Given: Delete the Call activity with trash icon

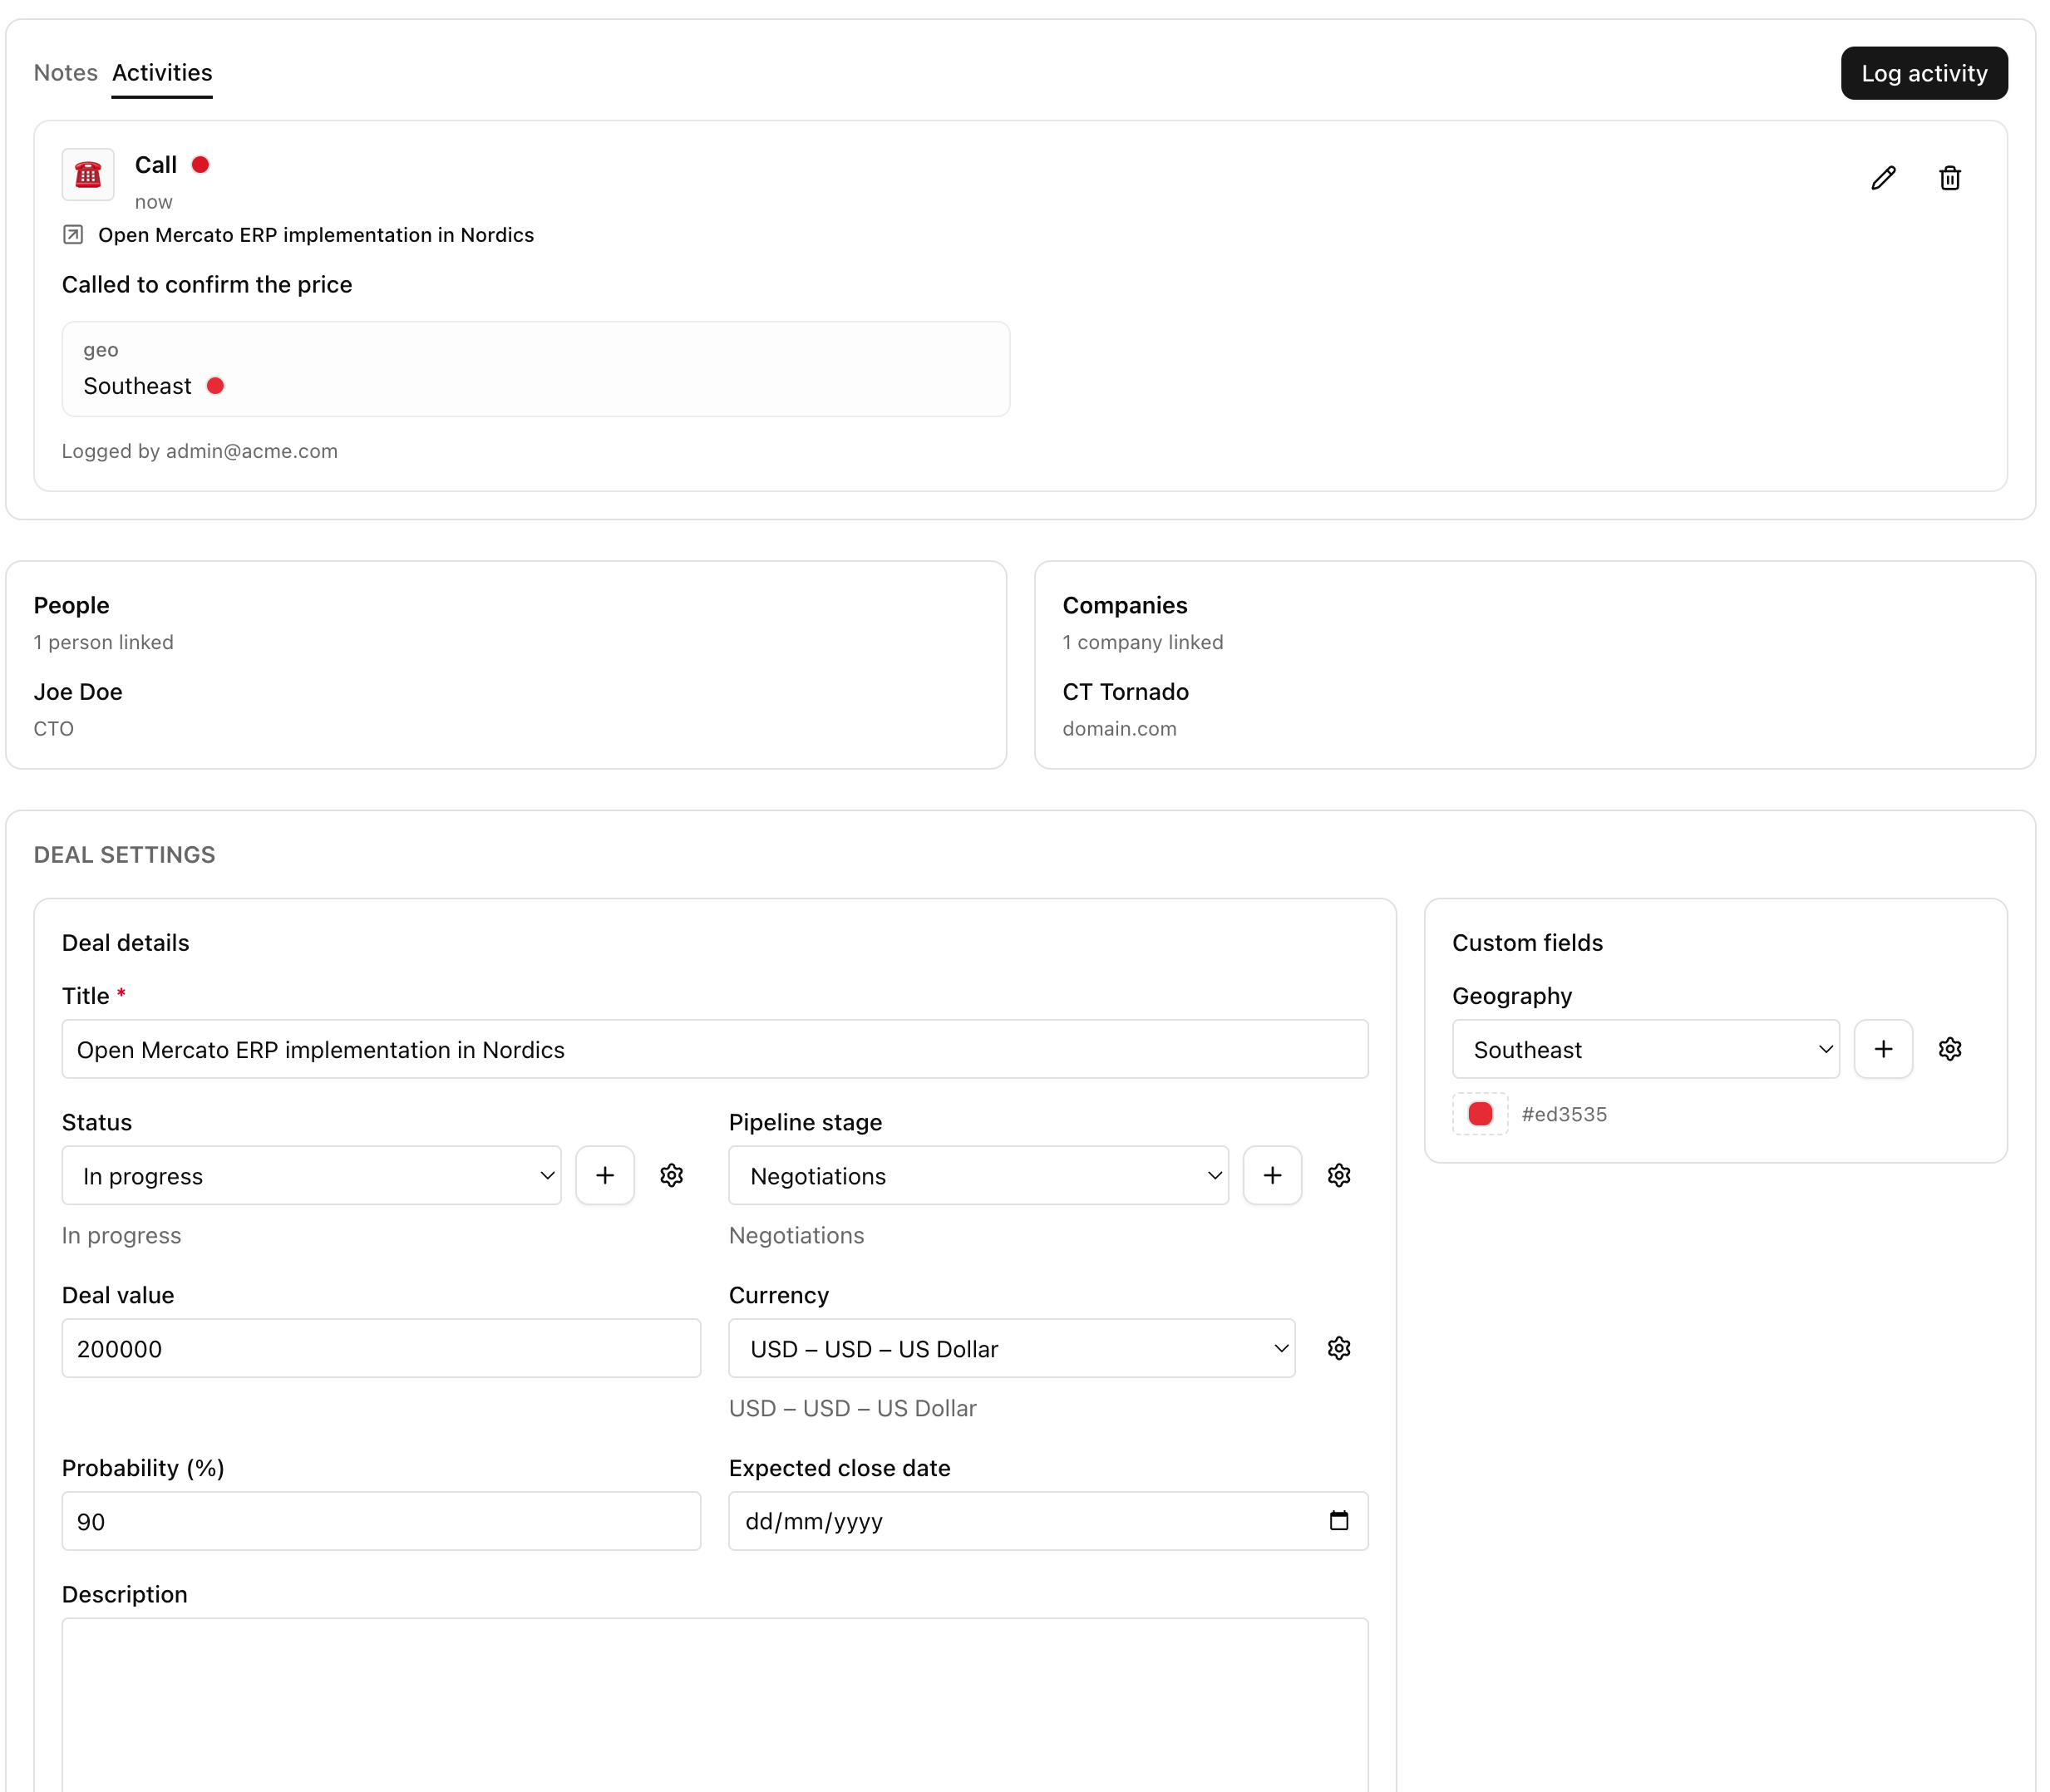Looking at the screenshot, I should point(1949,178).
